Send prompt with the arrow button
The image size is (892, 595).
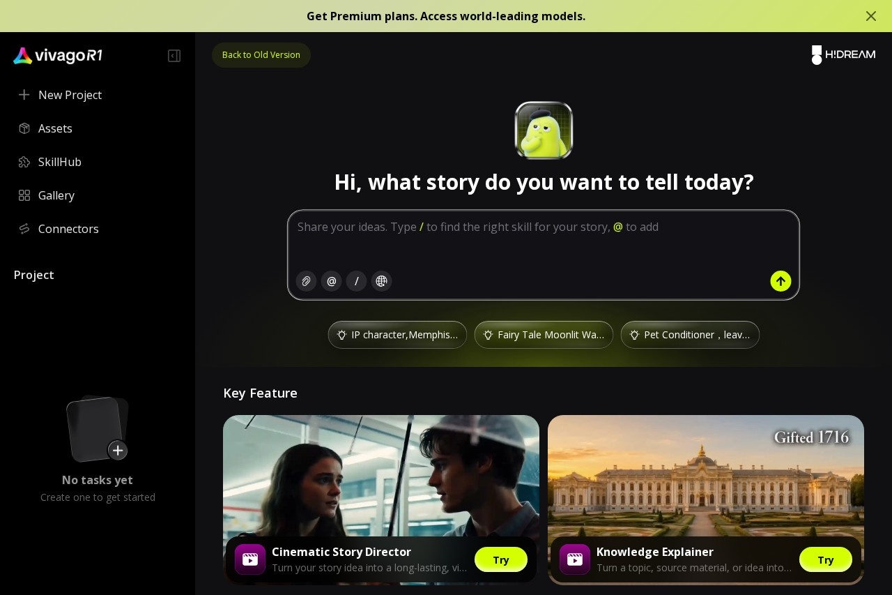pyautogui.click(x=780, y=281)
